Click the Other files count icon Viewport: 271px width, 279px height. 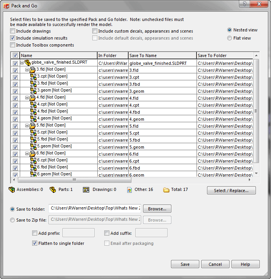129,190
